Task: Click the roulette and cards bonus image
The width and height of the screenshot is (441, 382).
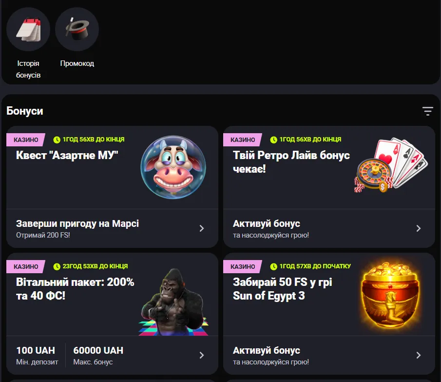Action: [391, 165]
